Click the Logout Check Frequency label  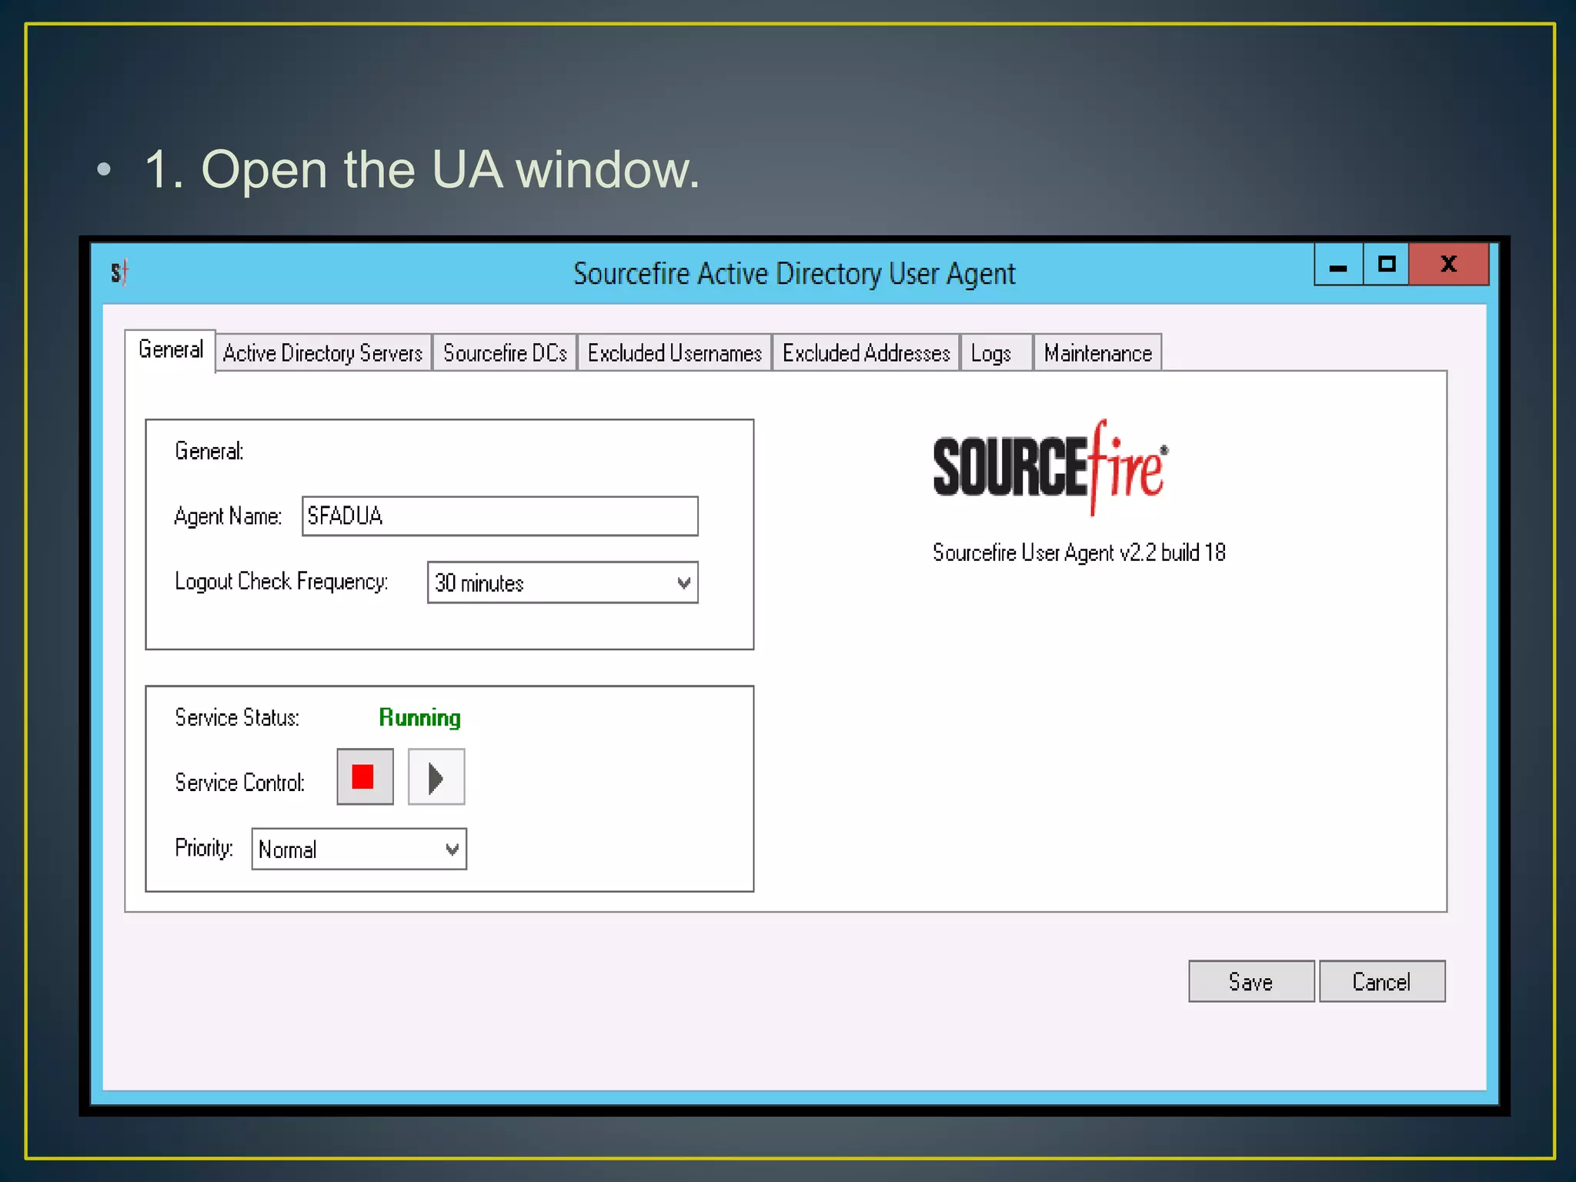(282, 581)
